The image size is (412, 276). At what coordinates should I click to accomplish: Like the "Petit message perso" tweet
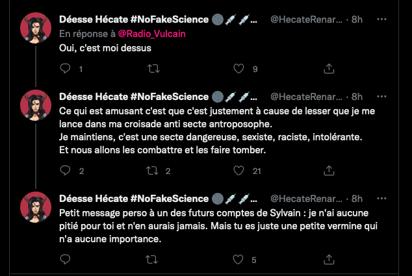point(240,260)
